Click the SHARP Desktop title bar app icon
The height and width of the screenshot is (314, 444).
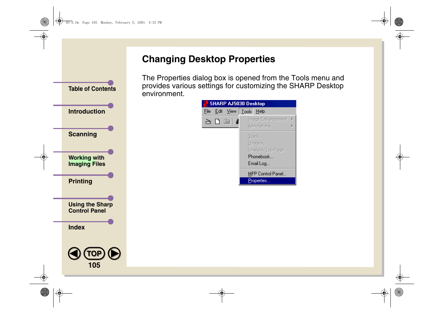coord(206,104)
